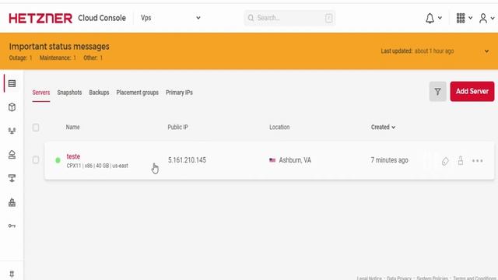Open the Security key sidebar icon
Image resolution: width=498 pixels, height=280 pixels.
point(12,226)
